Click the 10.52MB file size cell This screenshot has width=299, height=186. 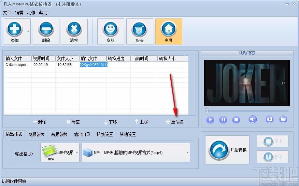pos(65,65)
